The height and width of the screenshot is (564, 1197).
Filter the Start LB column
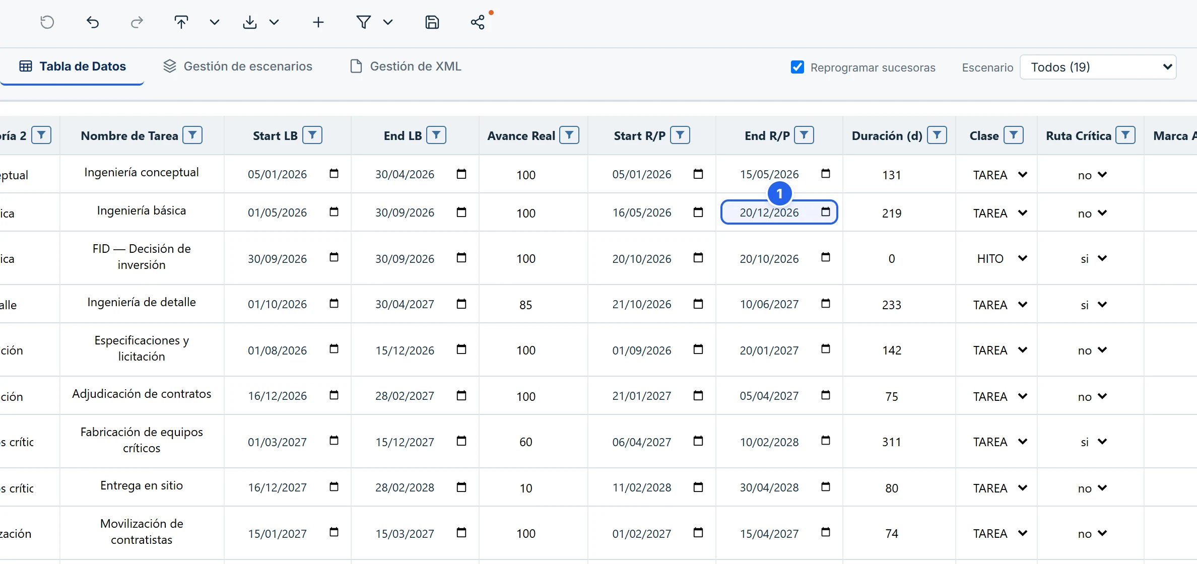312,135
